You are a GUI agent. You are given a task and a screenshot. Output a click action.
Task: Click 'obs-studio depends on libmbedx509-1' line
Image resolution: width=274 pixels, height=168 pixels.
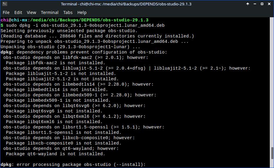[x=80, y=95]
